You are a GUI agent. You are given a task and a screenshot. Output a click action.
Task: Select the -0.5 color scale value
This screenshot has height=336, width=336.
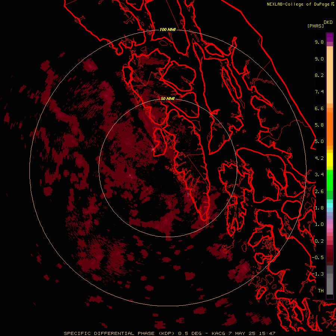tap(318, 258)
